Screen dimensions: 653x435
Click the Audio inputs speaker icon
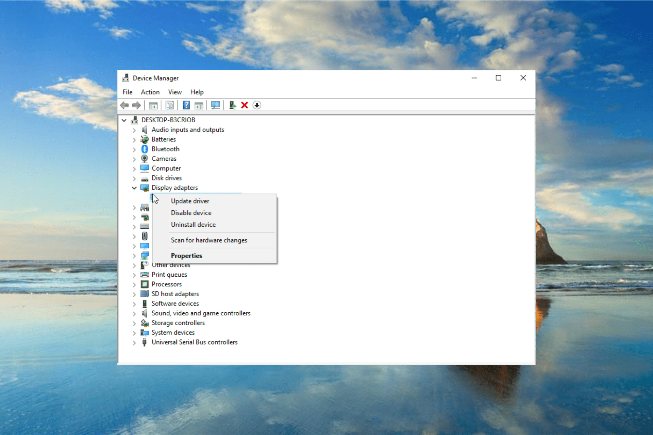[145, 130]
